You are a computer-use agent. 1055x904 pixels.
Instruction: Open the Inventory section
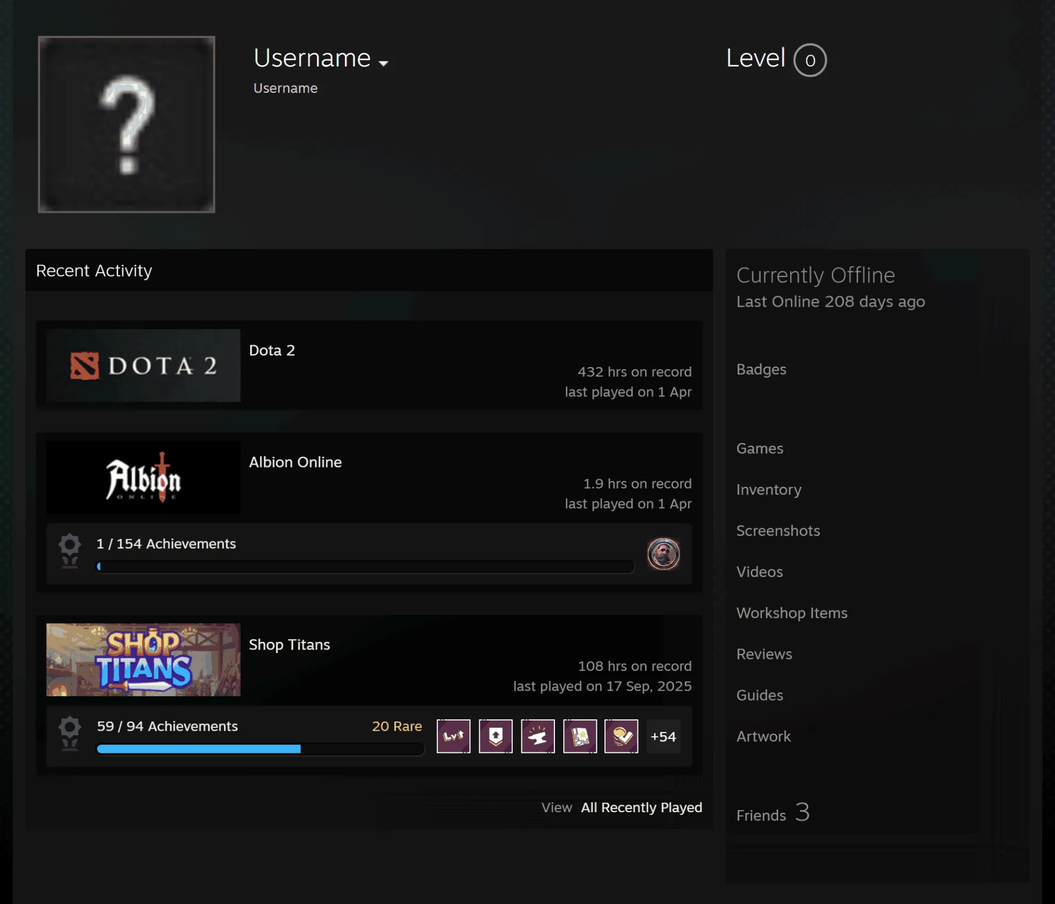pos(769,490)
